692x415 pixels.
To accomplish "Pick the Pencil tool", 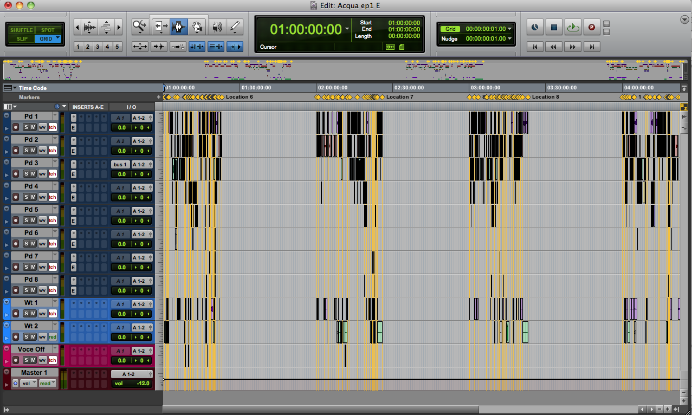I will click(x=235, y=26).
